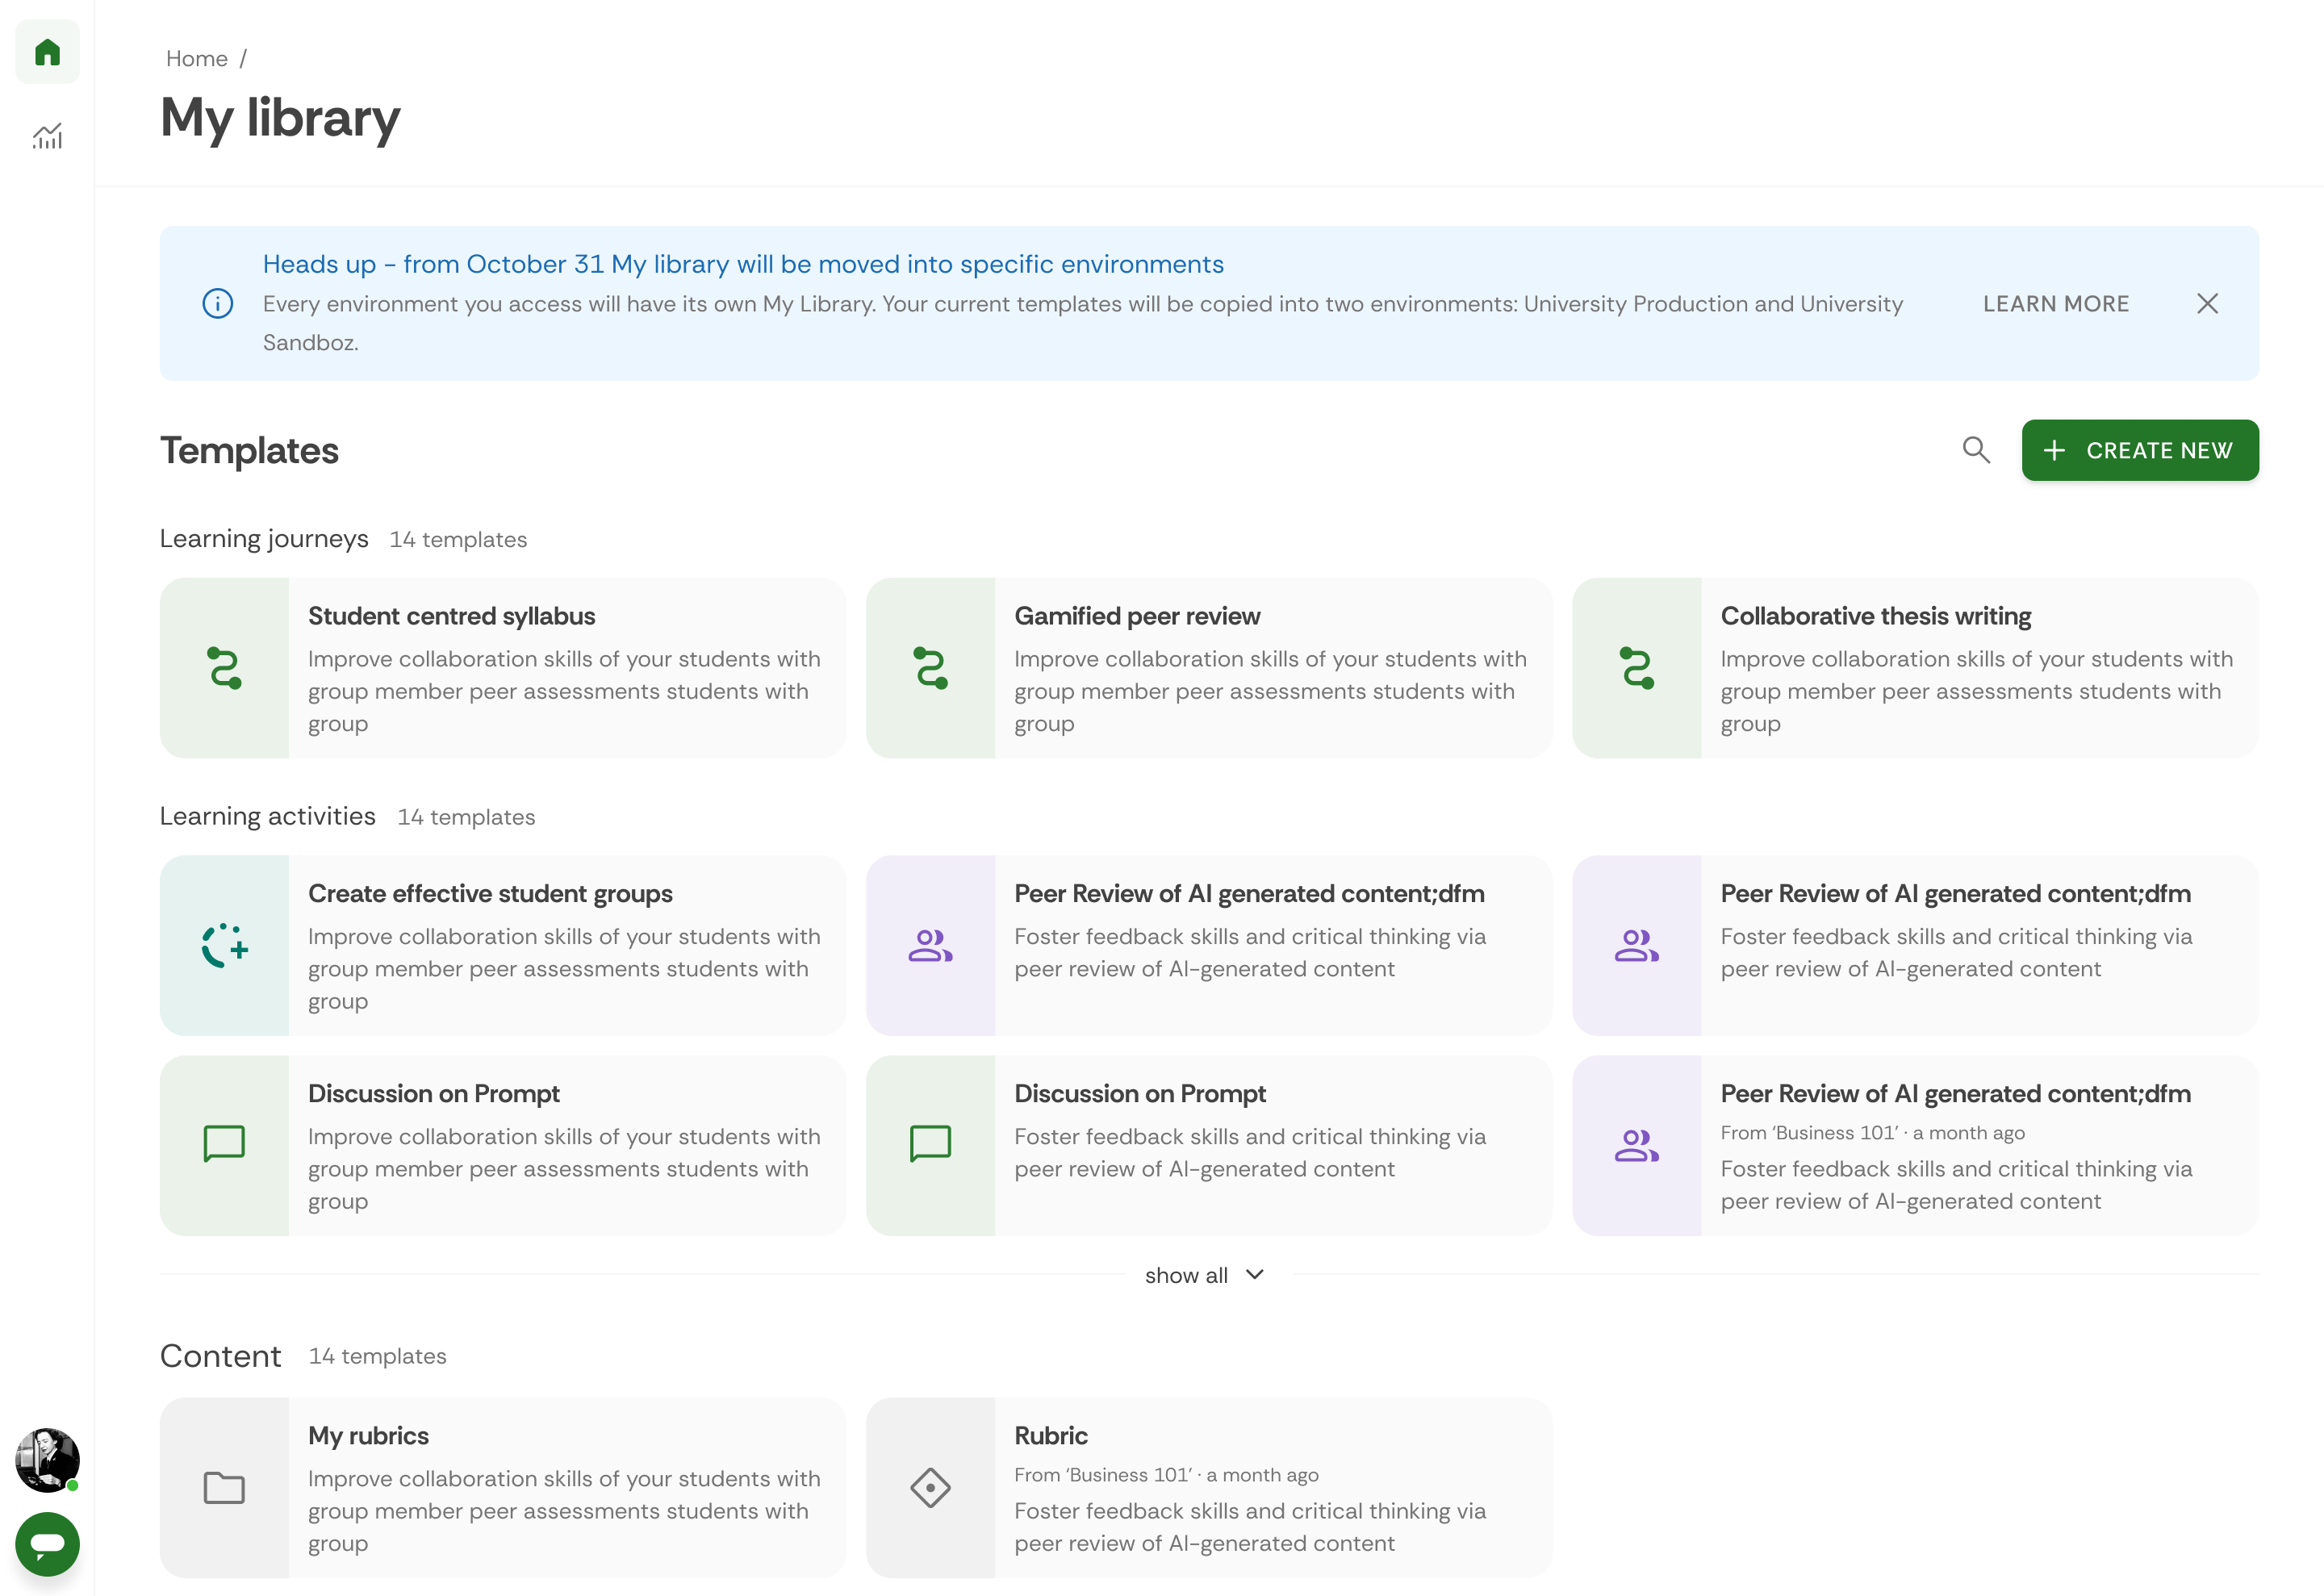Click the Create effective student groups icon
The width and height of the screenshot is (2324, 1596).
[224, 945]
